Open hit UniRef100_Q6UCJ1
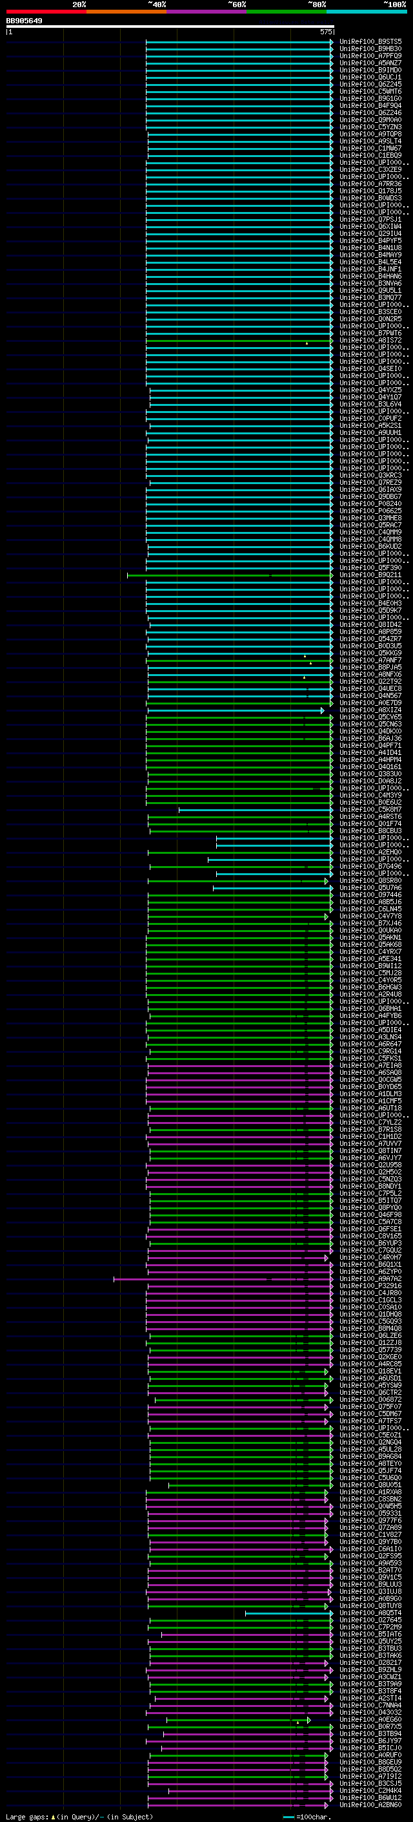The height and width of the screenshot is (1822, 413). [x=370, y=77]
